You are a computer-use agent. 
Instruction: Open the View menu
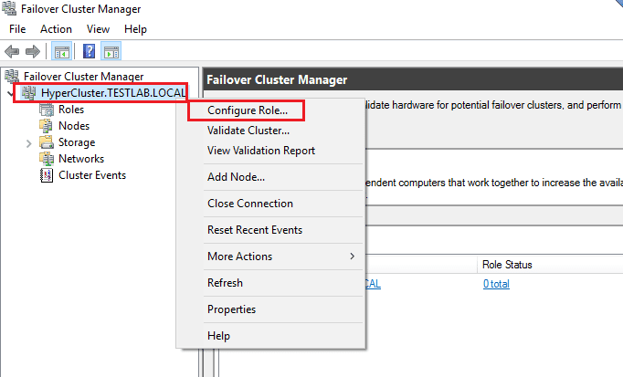coord(98,29)
